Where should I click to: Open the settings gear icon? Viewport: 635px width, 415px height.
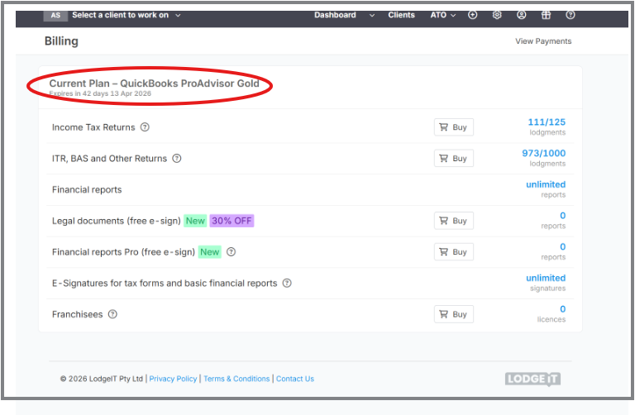pyautogui.click(x=497, y=15)
